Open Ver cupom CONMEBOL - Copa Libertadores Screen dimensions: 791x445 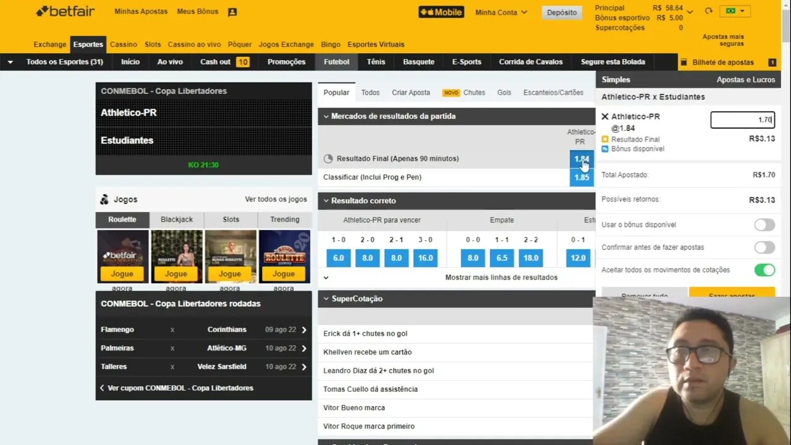point(177,388)
